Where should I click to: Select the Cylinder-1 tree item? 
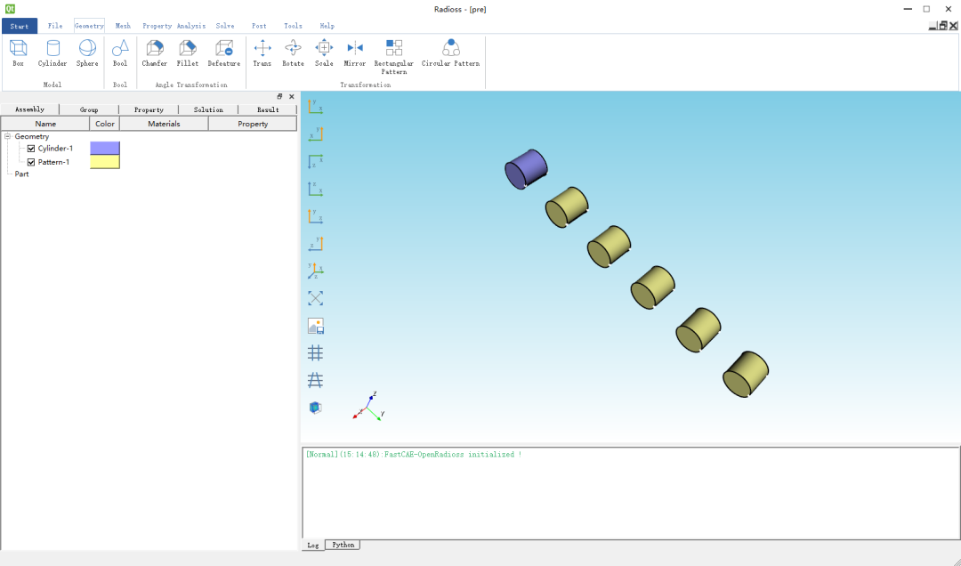[55, 149]
